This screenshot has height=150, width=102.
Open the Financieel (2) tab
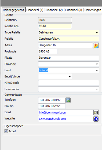click(54, 10)
